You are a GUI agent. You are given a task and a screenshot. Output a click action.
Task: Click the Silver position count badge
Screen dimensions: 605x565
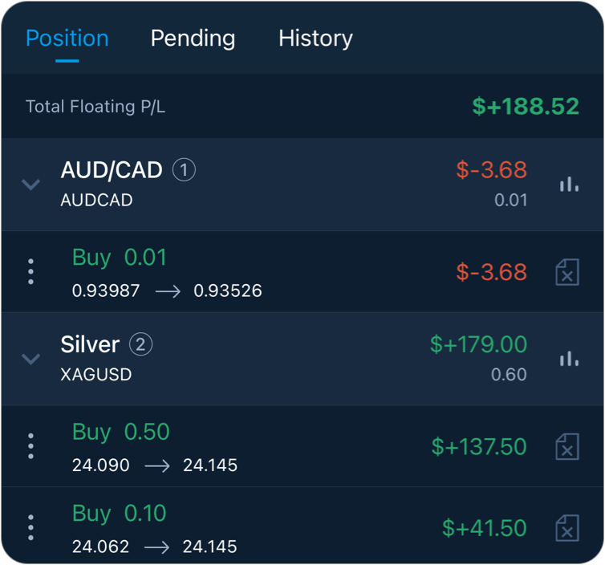pyautogui.click(x=140, y=344)
